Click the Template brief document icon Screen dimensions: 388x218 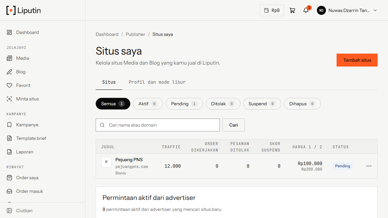click(x=9, y=138)
